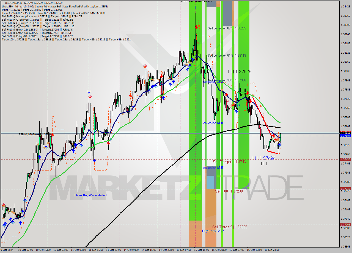This screenshot has width=352, height=253.
Task: Click the 1.37705 price scale value
Action: pos(345,117)
